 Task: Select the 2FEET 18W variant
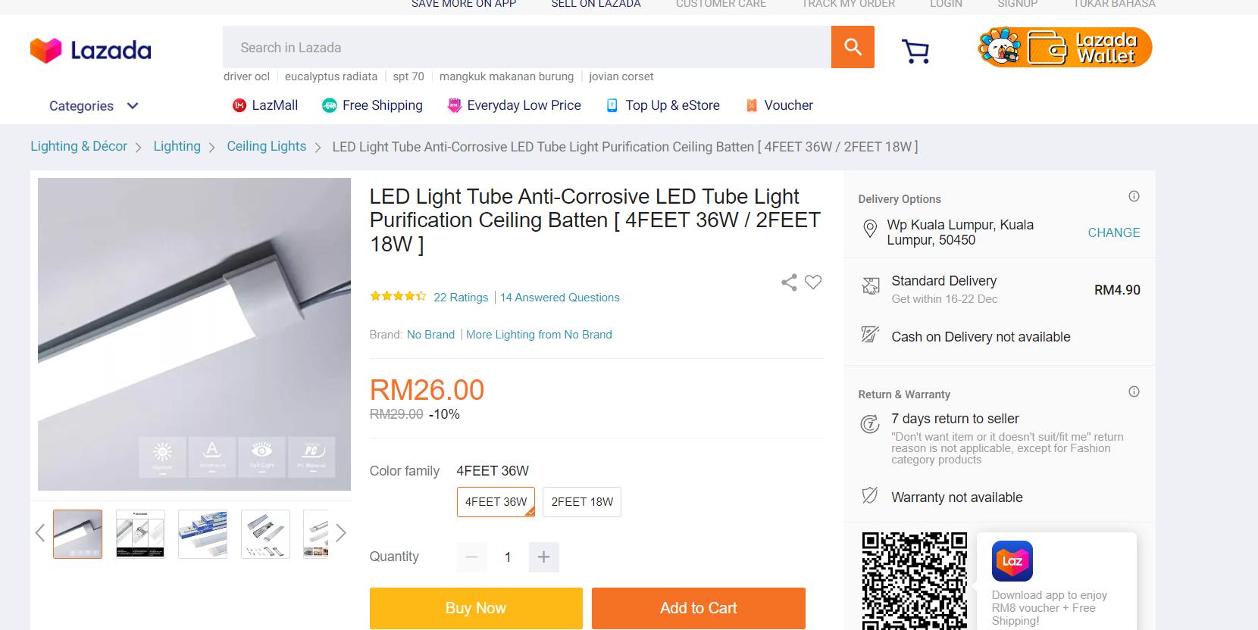[x=582, y=502]
